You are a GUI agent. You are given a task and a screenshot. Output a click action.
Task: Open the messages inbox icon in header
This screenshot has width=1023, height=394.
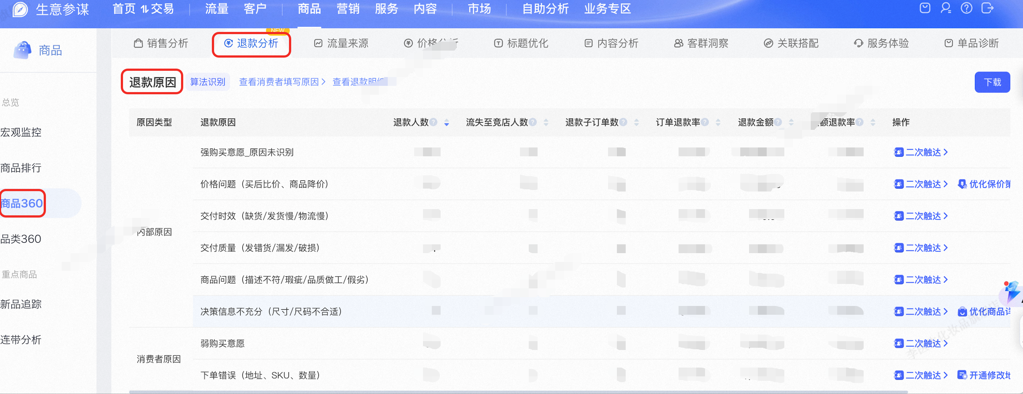[x=925, y=8]
